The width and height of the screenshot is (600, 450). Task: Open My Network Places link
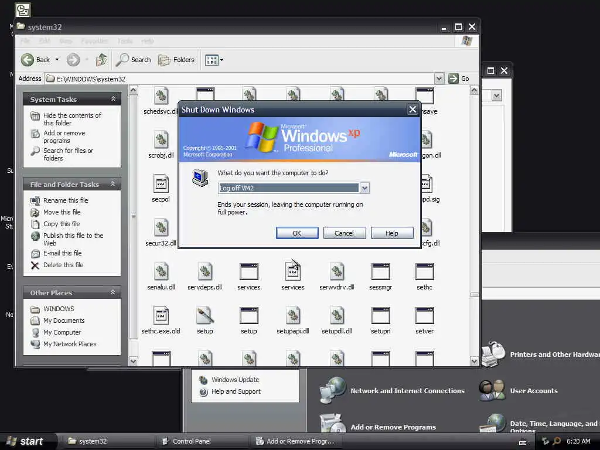coord(70,344)
